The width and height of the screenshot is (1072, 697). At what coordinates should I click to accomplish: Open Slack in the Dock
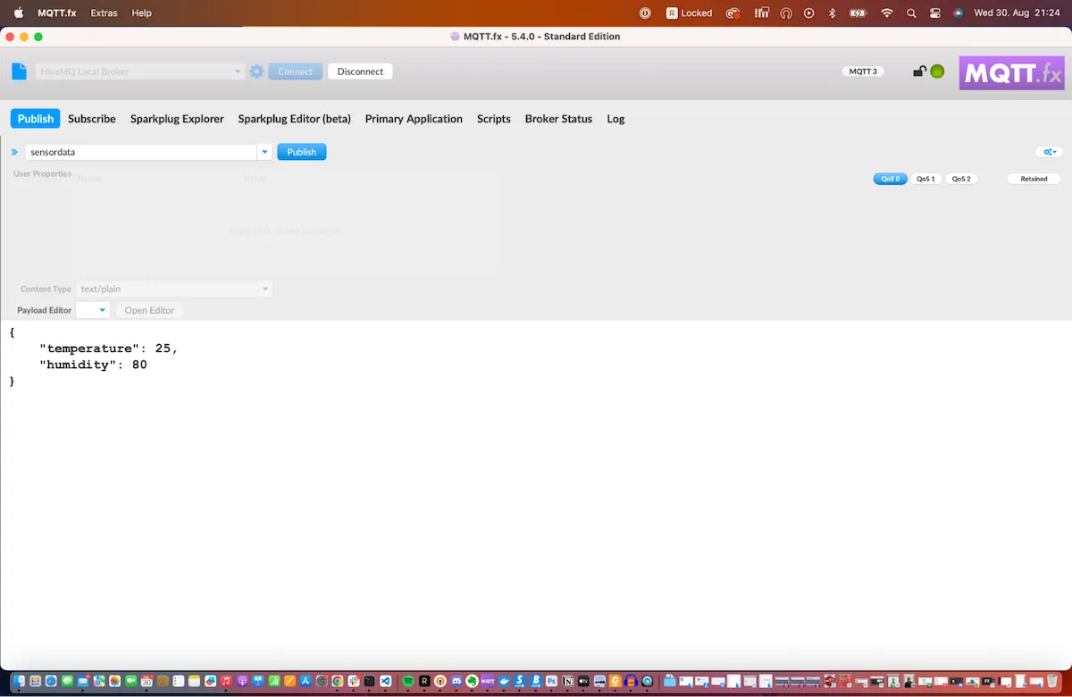[354, 681]
